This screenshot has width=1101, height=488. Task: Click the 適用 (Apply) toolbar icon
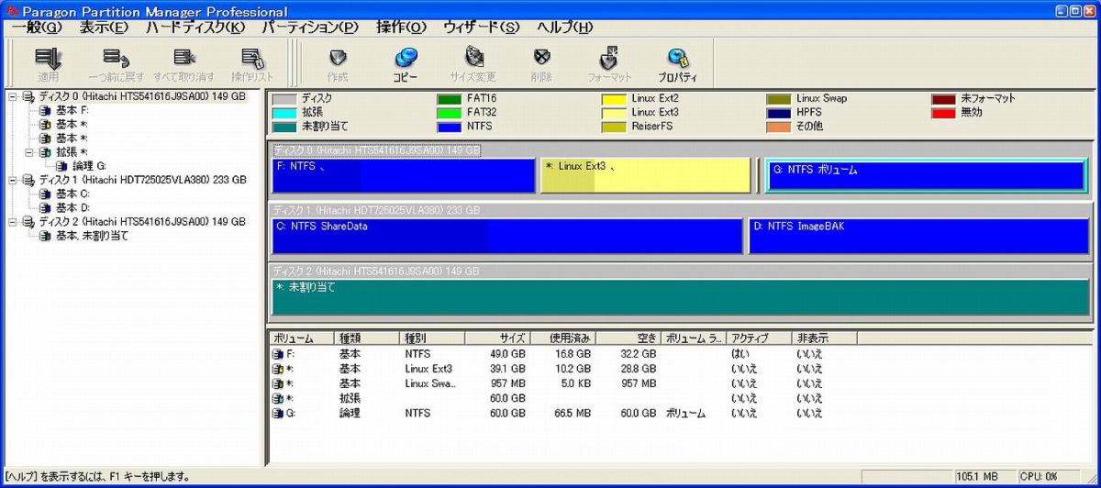pos(48,59)
